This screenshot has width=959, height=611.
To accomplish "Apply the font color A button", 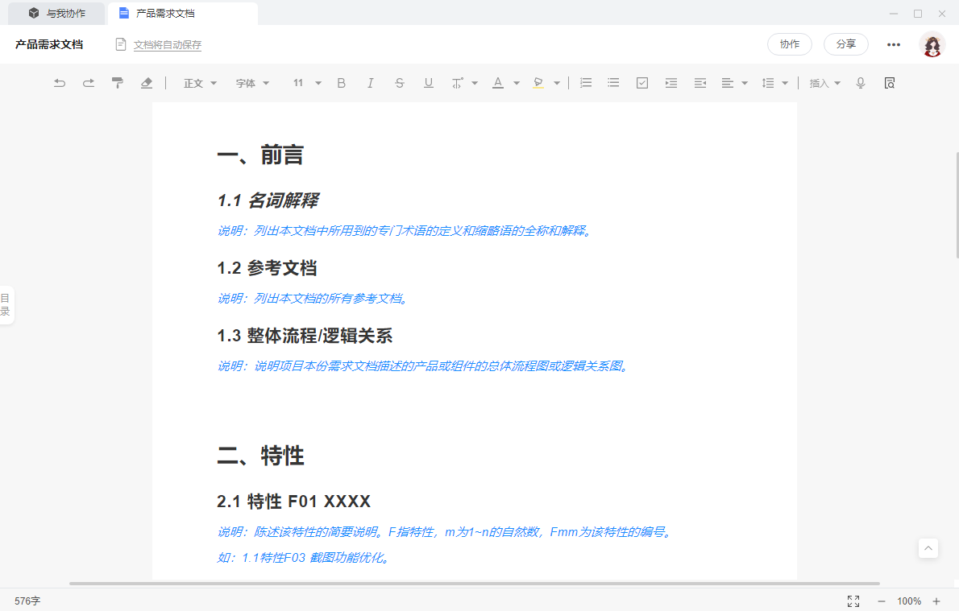I will pyautogui.click(x=499, y=83).
